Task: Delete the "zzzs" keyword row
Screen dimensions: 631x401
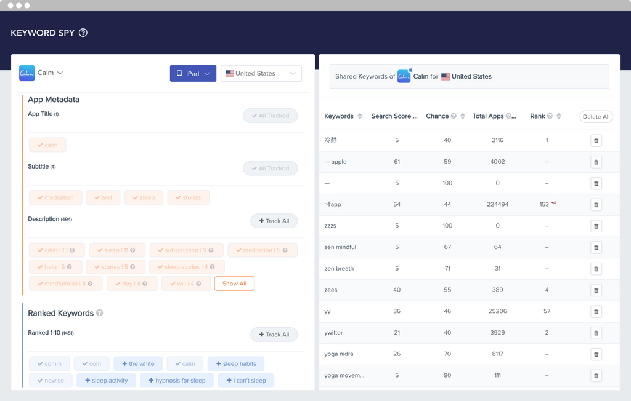Action: coord(596,226)
